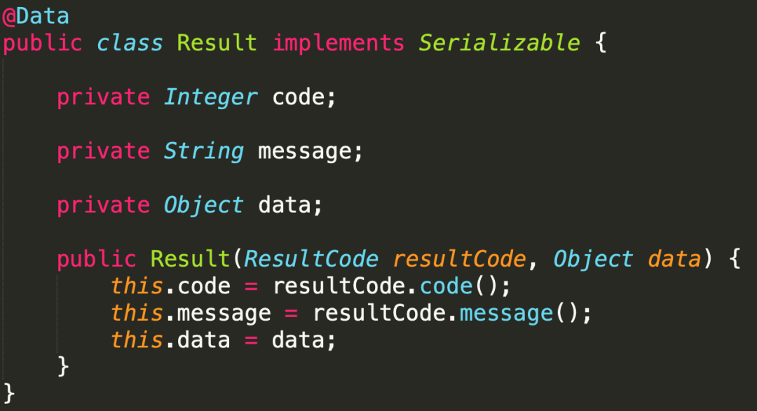Click the @Data annotation
The width and height of the screenshot is (757, 411).
36,16
